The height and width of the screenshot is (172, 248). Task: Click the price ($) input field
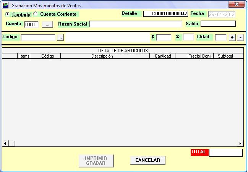164,37
